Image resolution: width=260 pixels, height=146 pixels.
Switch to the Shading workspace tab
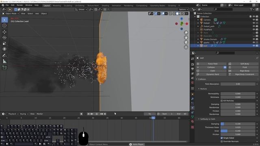coord(105,6)
